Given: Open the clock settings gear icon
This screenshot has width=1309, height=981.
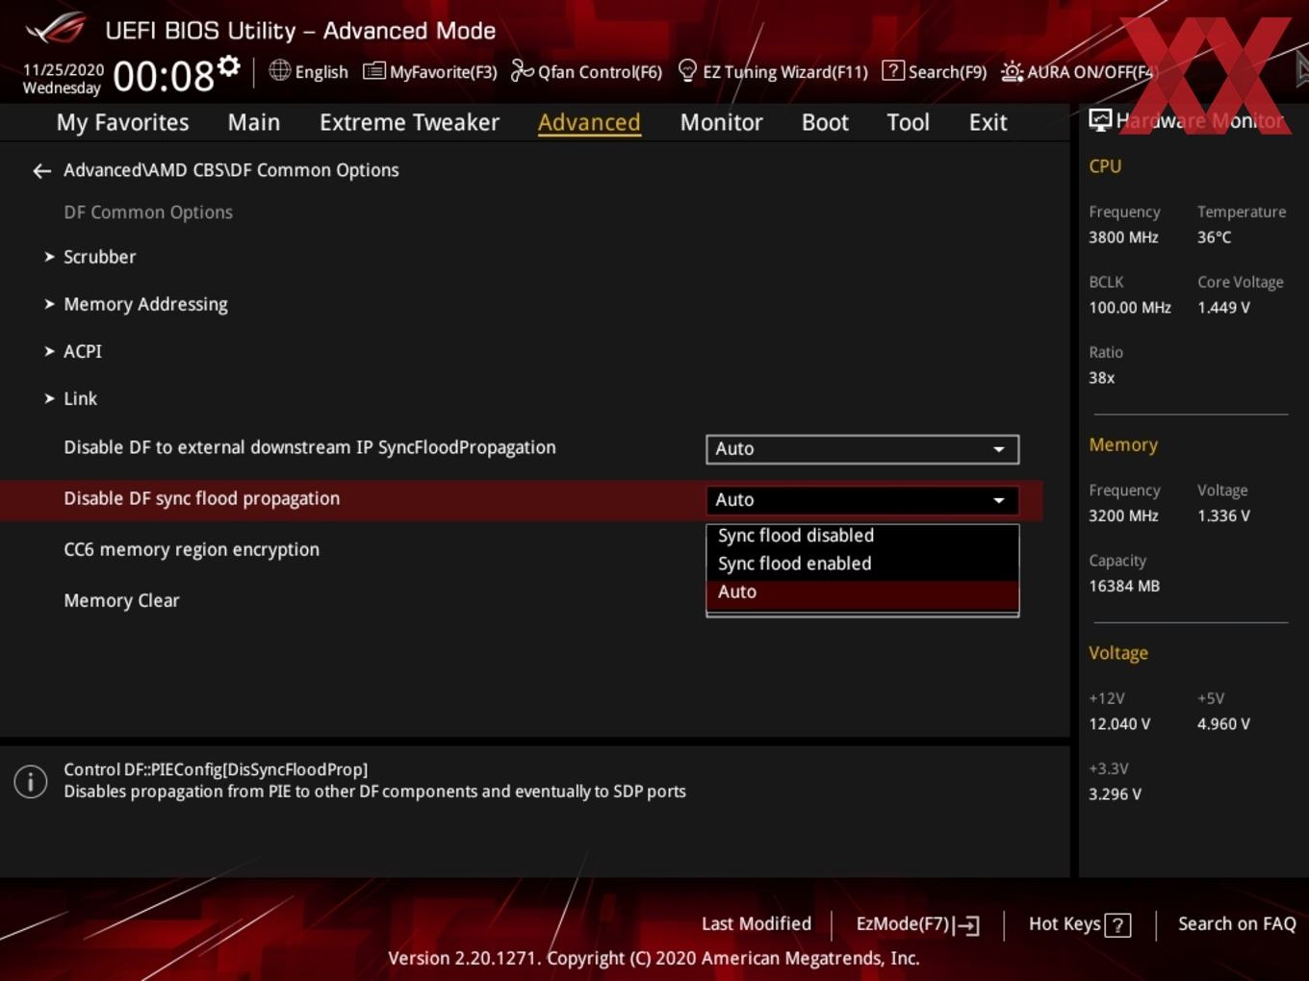Looking at the screenshot, I should pyautogui.click(x=228, y=65).
